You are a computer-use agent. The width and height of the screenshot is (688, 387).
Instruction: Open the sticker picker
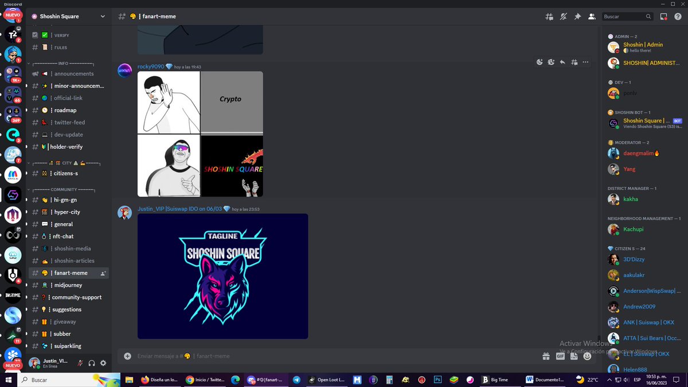(573, 356)
